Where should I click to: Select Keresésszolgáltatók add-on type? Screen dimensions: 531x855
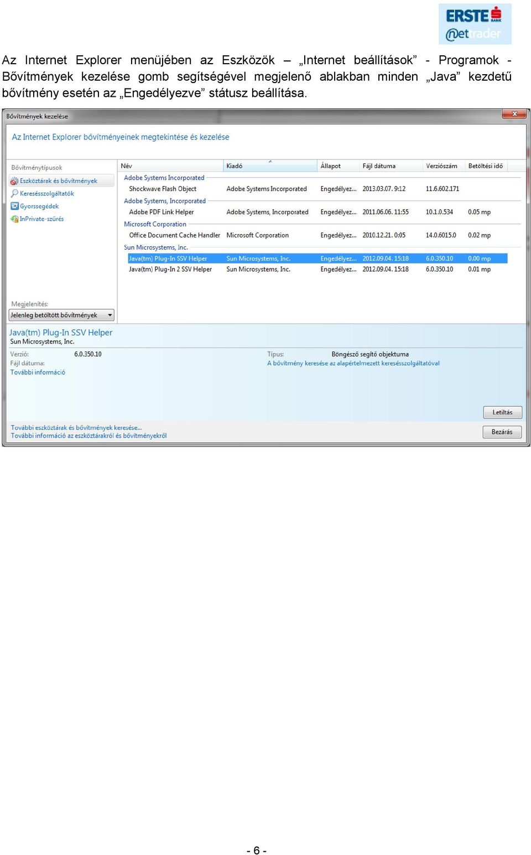pos(47,194)
